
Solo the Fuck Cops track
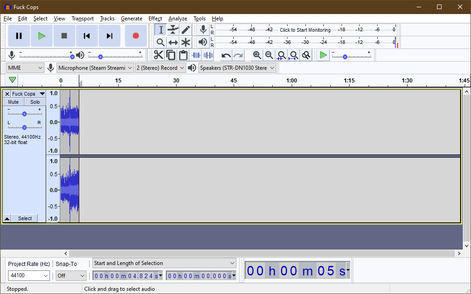[35, 102]
